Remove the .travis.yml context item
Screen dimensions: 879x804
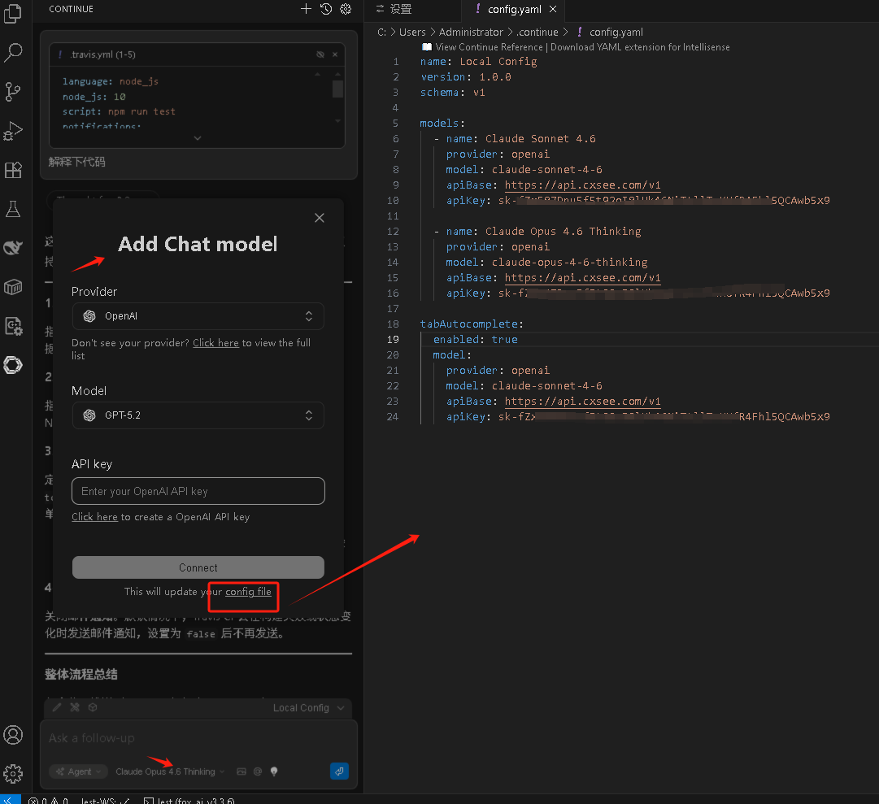(335, 54)
